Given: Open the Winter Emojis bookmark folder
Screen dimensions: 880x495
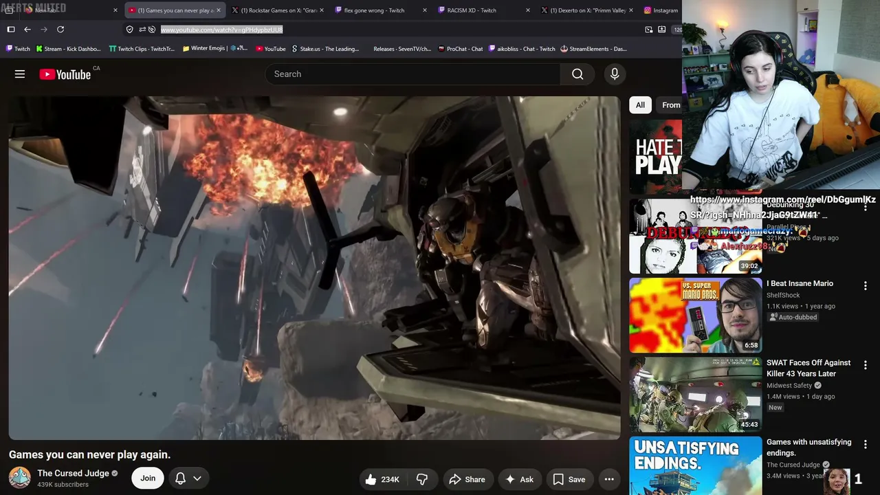Looking at the screenshot, I should pyautogui.click(x=215, y=49).
